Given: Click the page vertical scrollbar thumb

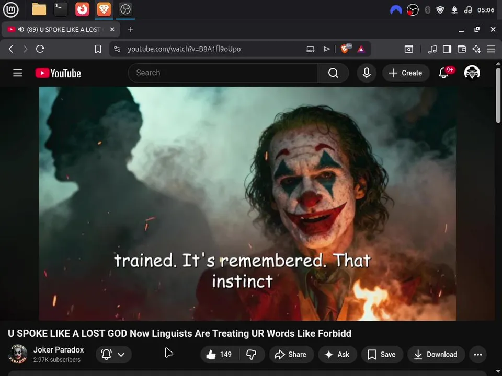Looking at the screenshot, I should tap(498, 95).
